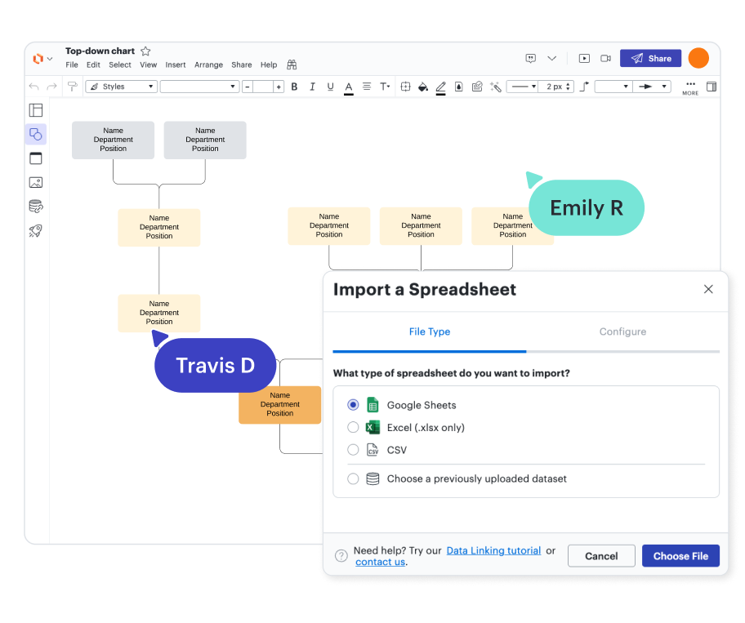Select the CSV radio option
745x623 pixels.
(x=353, y=450)
